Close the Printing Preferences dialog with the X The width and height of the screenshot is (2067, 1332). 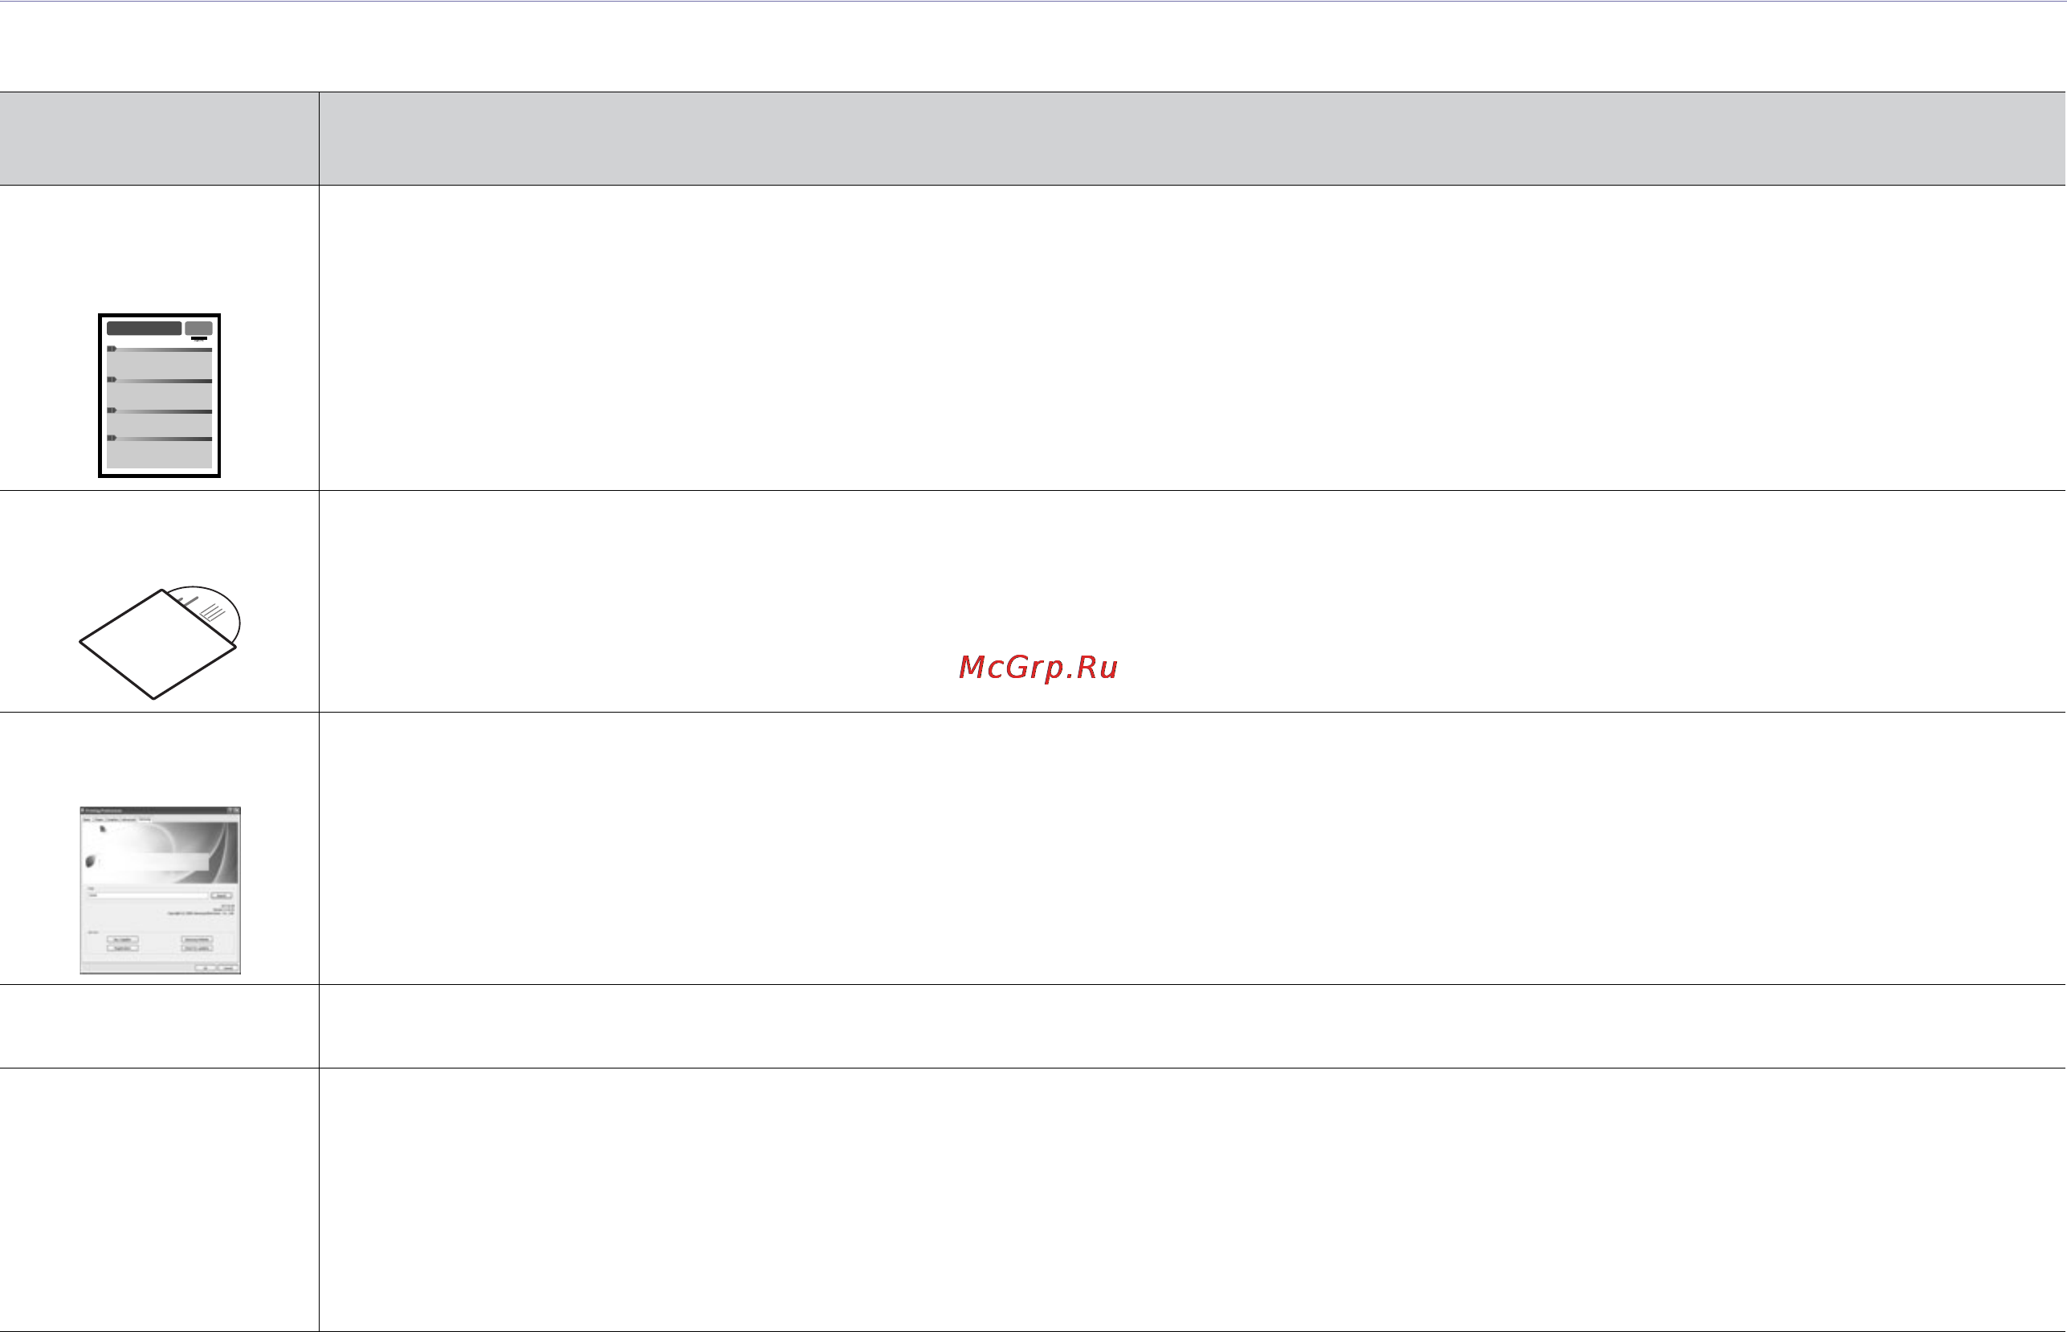point(237,811)
